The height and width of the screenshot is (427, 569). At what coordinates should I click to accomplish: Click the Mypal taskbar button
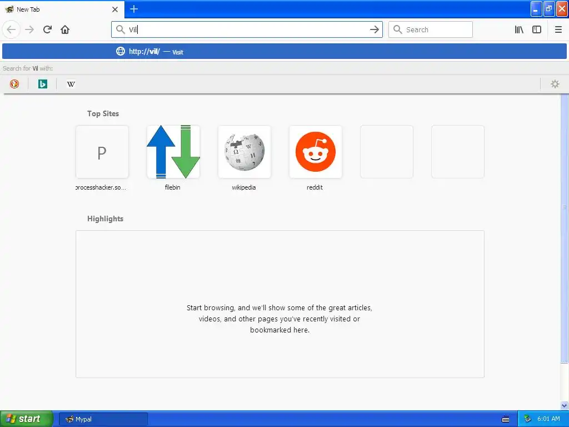(x=103, y=419)
